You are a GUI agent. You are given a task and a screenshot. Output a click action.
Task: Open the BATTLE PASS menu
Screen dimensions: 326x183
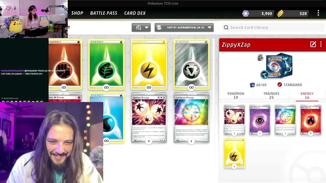tap(104, 13)
